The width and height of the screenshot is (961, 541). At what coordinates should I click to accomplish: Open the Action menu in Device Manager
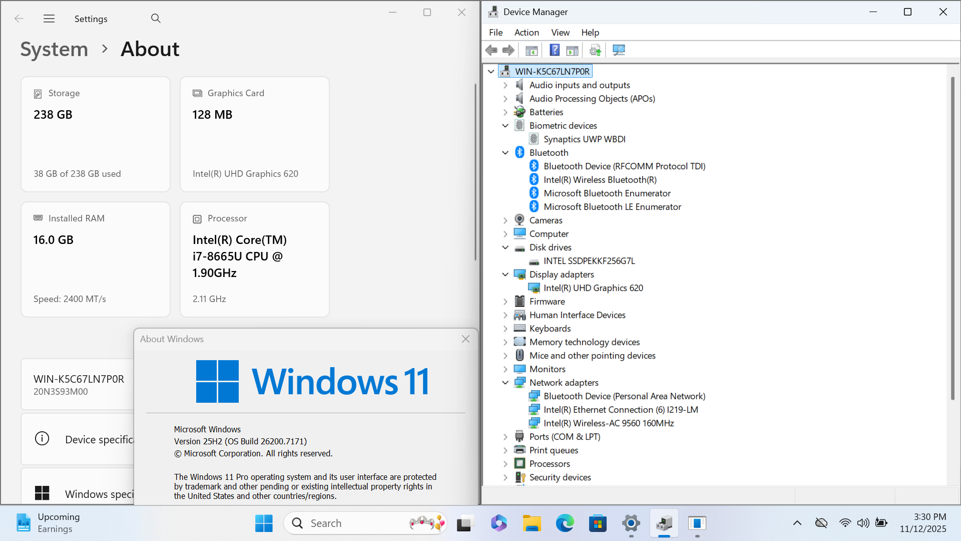point(527,33)
